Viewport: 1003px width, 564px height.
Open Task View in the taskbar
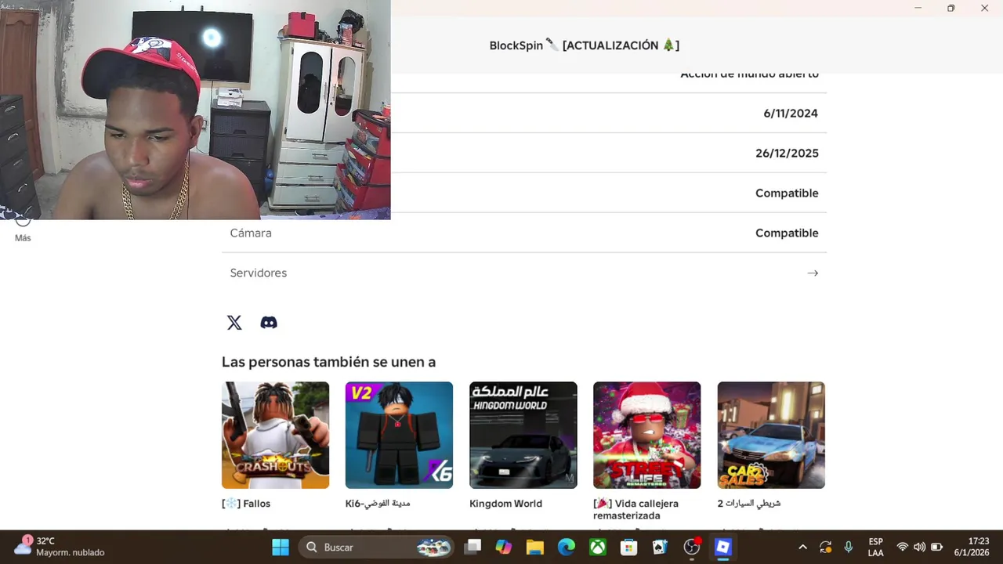[473, 547]
